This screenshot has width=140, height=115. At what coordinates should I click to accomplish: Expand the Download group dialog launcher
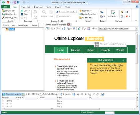[x=38, y=21]
